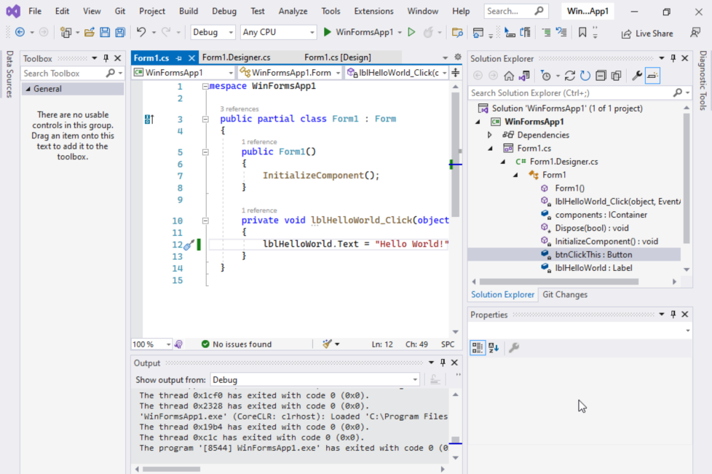Click the Open File folder icon
712x474 pixels.
[90, 32]
